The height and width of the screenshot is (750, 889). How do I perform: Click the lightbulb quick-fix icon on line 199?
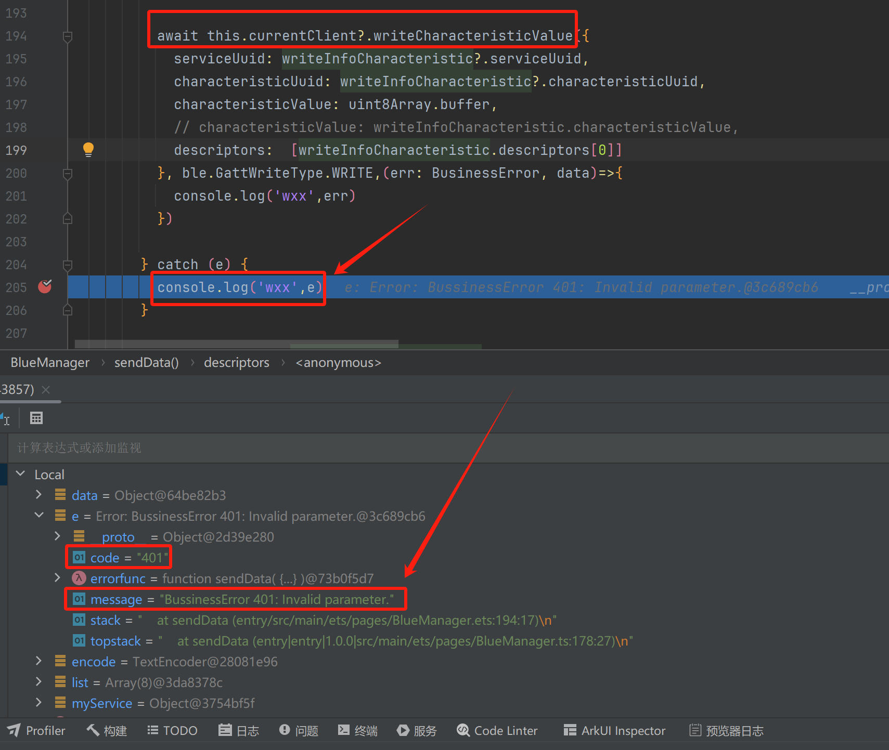tap(88, 150)
